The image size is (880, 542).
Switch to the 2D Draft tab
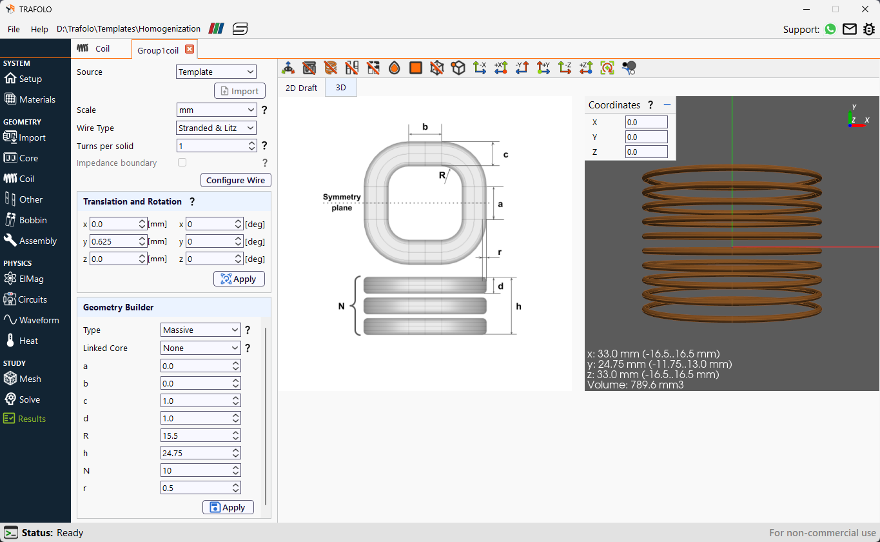[x=300, y=88]
